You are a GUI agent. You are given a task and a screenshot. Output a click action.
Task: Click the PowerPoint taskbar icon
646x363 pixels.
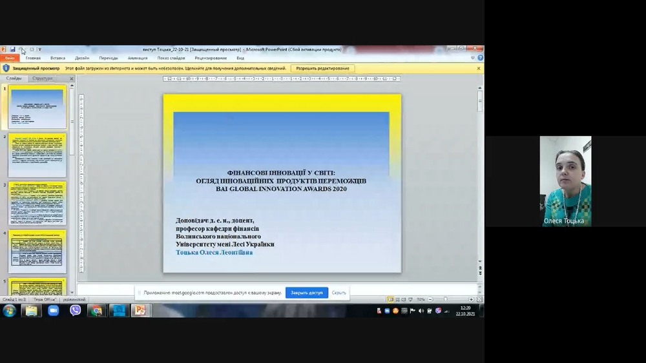(140, 311)
